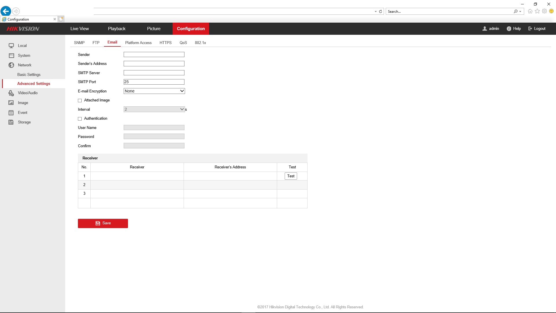The width and height of the screenshot is (556, 313).
Task: Click the Local monitor icon in sidebar
Action: [x=11, y=46]
